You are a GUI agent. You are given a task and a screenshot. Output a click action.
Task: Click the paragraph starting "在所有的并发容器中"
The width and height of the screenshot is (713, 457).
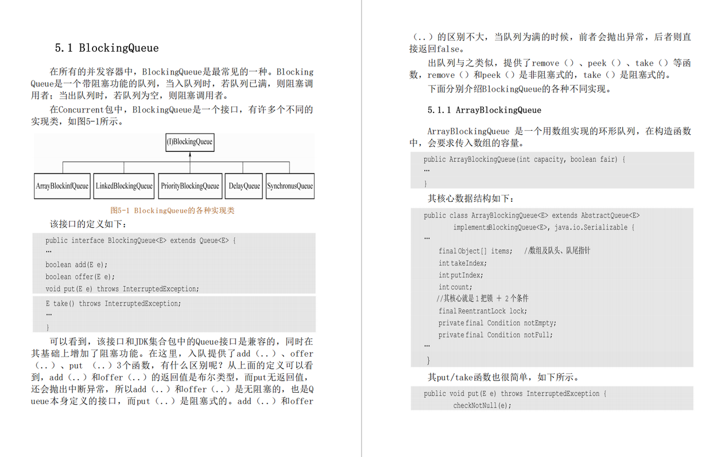172,84
